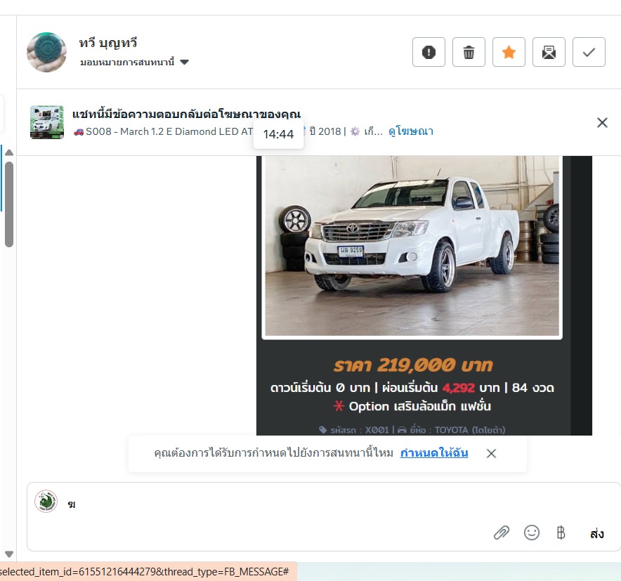Viewport: 621px width, 581px height.
Task: Dismiss the ad reply banner
Action: coord(602,123)
